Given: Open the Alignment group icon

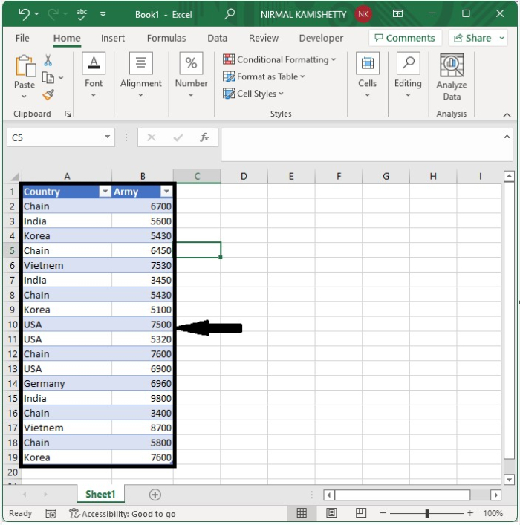Looking at the screenshot, I should coord(140,63).
